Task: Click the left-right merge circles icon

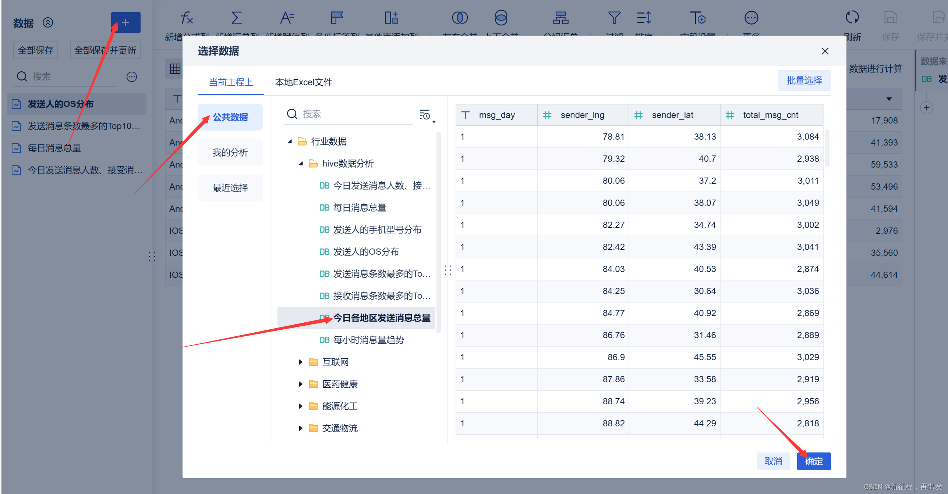Action: pos(460,18)
